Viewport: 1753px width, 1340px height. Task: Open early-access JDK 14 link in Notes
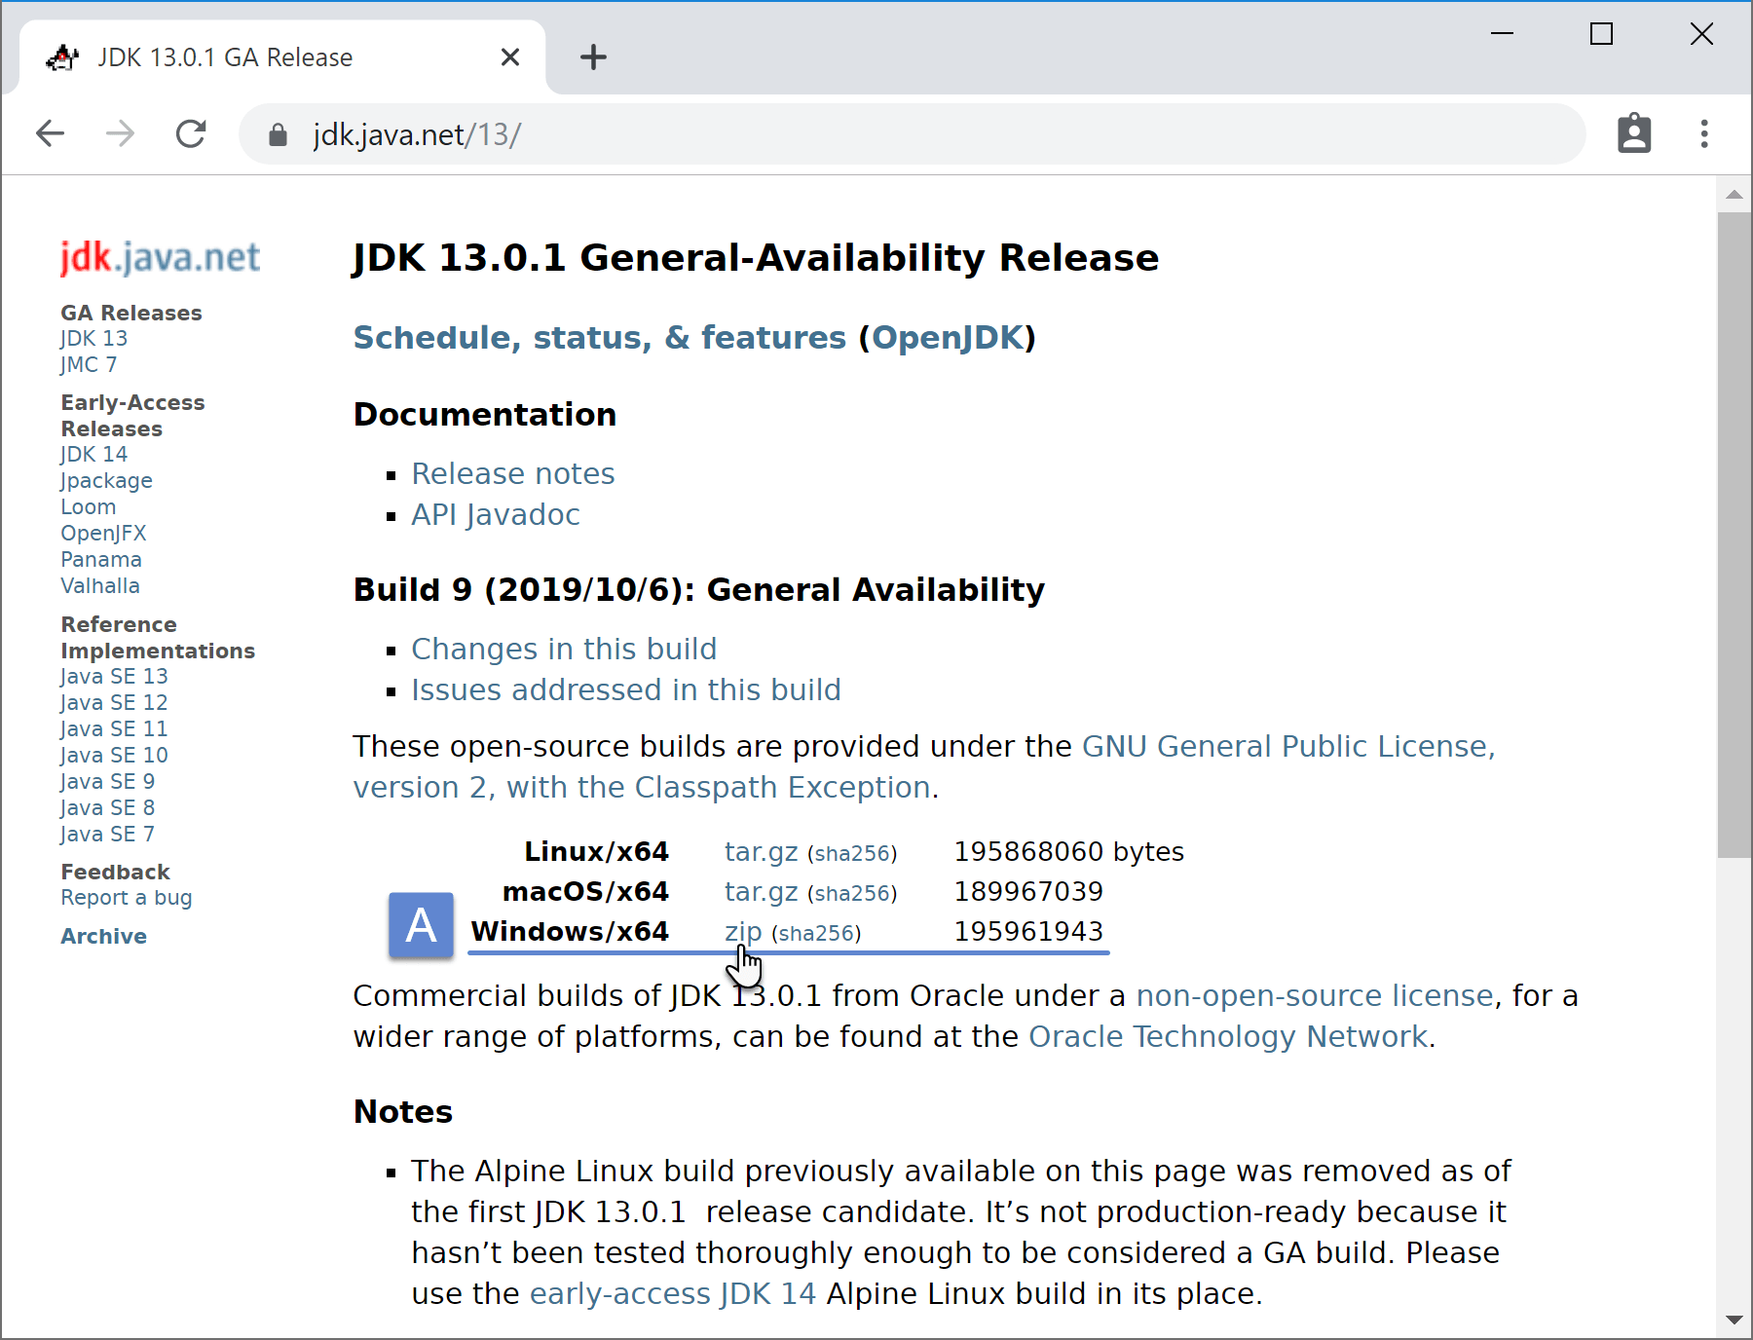click(673, 1293)
